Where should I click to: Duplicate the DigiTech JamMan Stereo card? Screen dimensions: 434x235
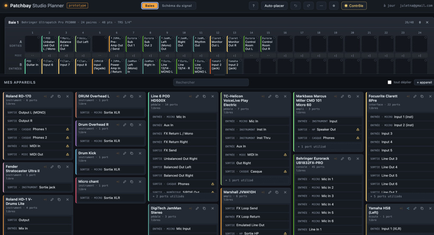(204, 209)
